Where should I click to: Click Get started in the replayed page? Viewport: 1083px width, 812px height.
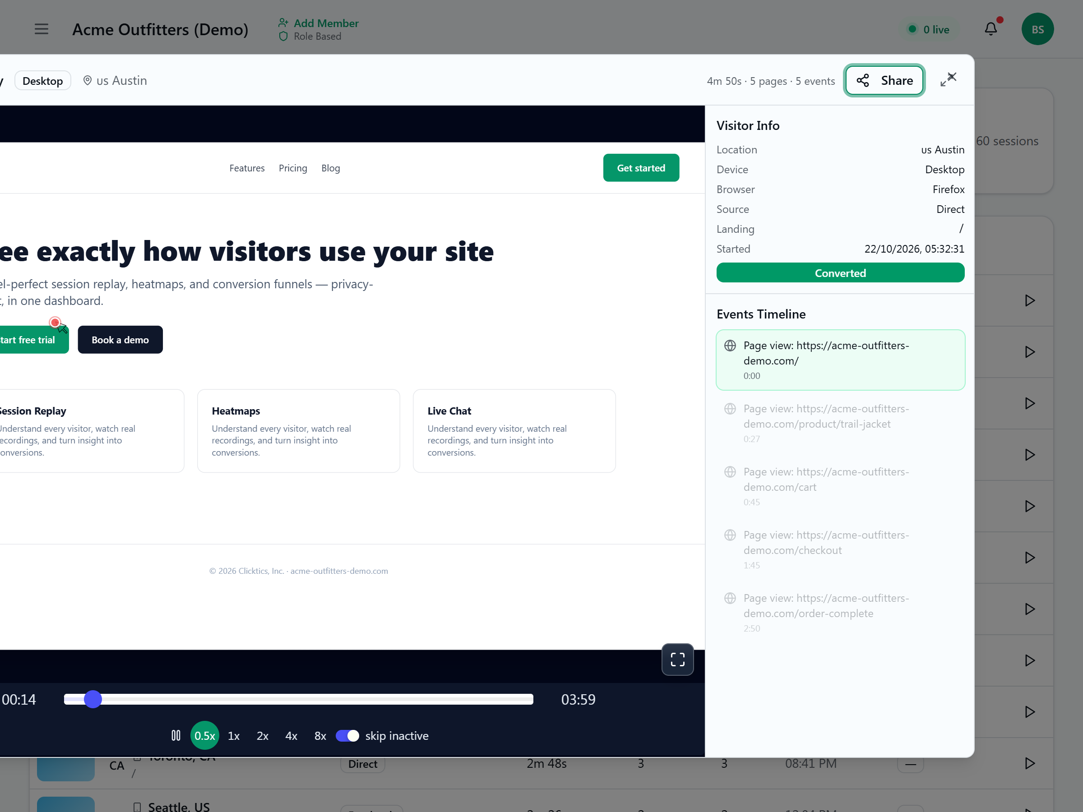point(641,168)
